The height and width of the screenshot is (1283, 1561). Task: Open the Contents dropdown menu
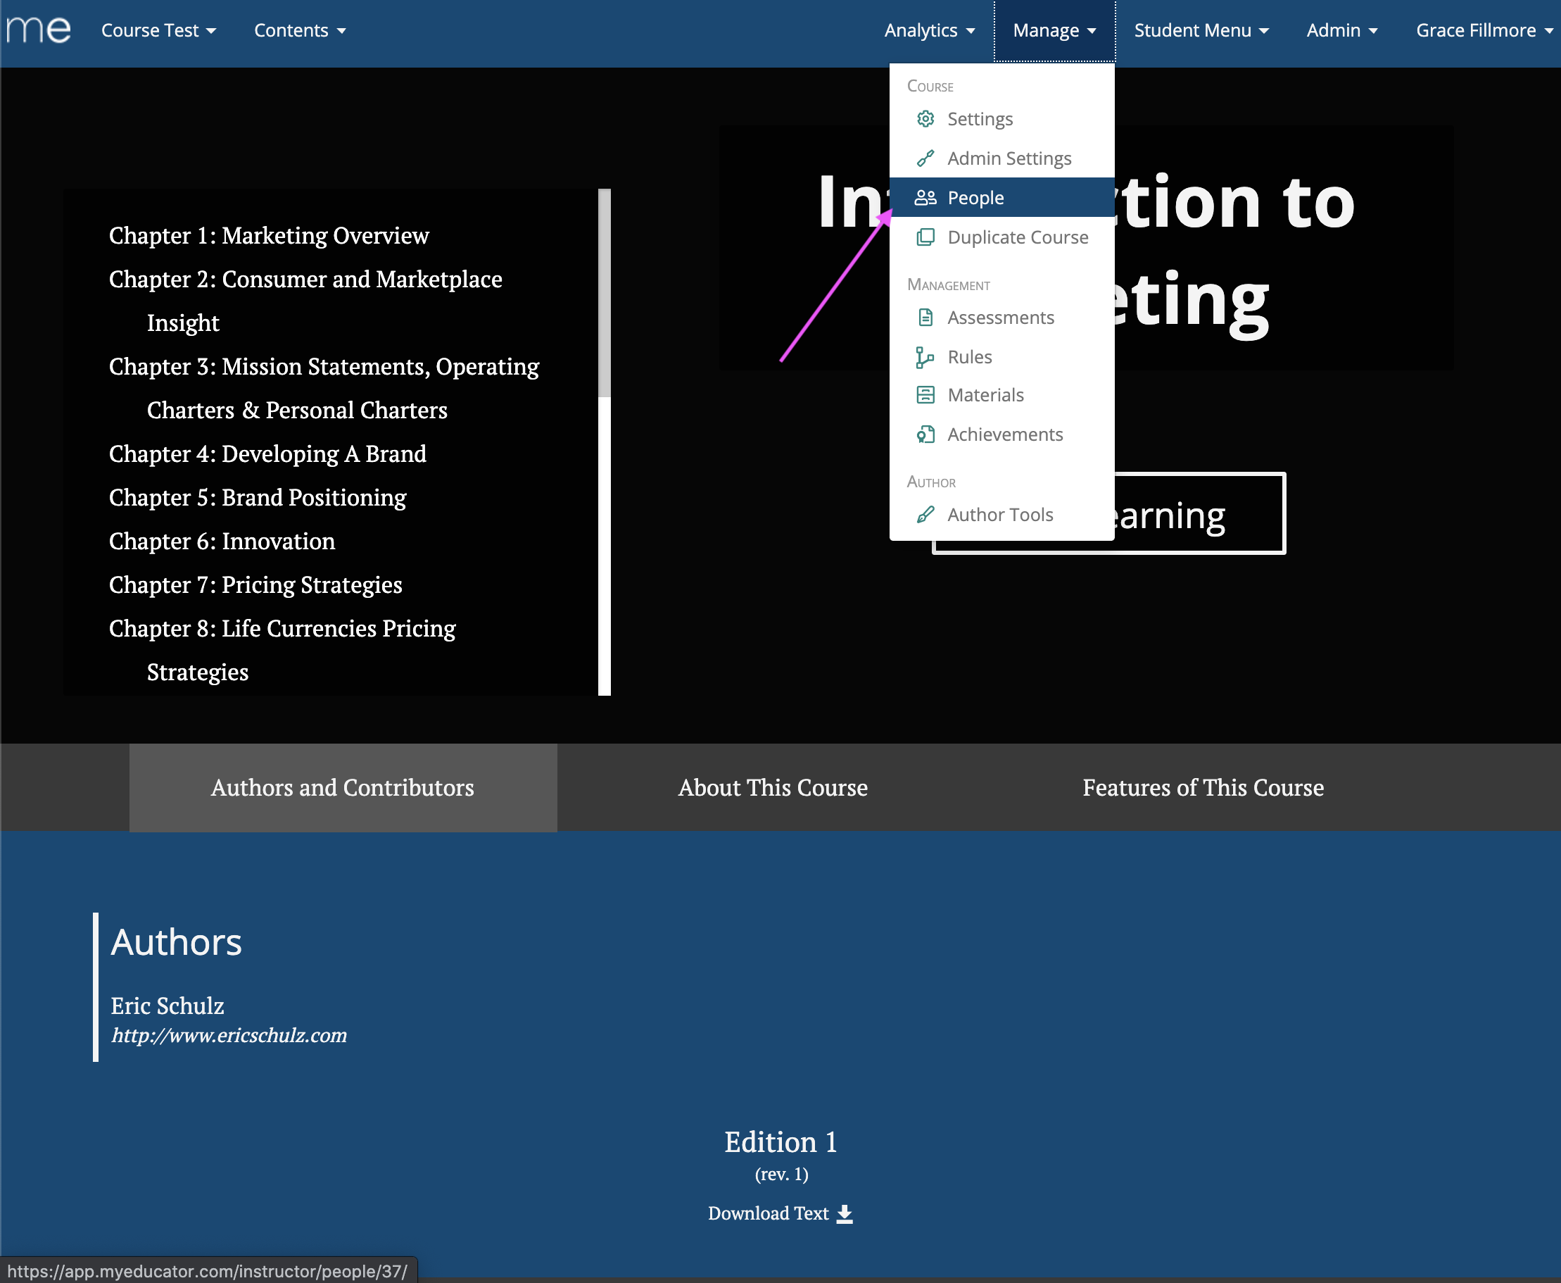click(x=300, y=30)
